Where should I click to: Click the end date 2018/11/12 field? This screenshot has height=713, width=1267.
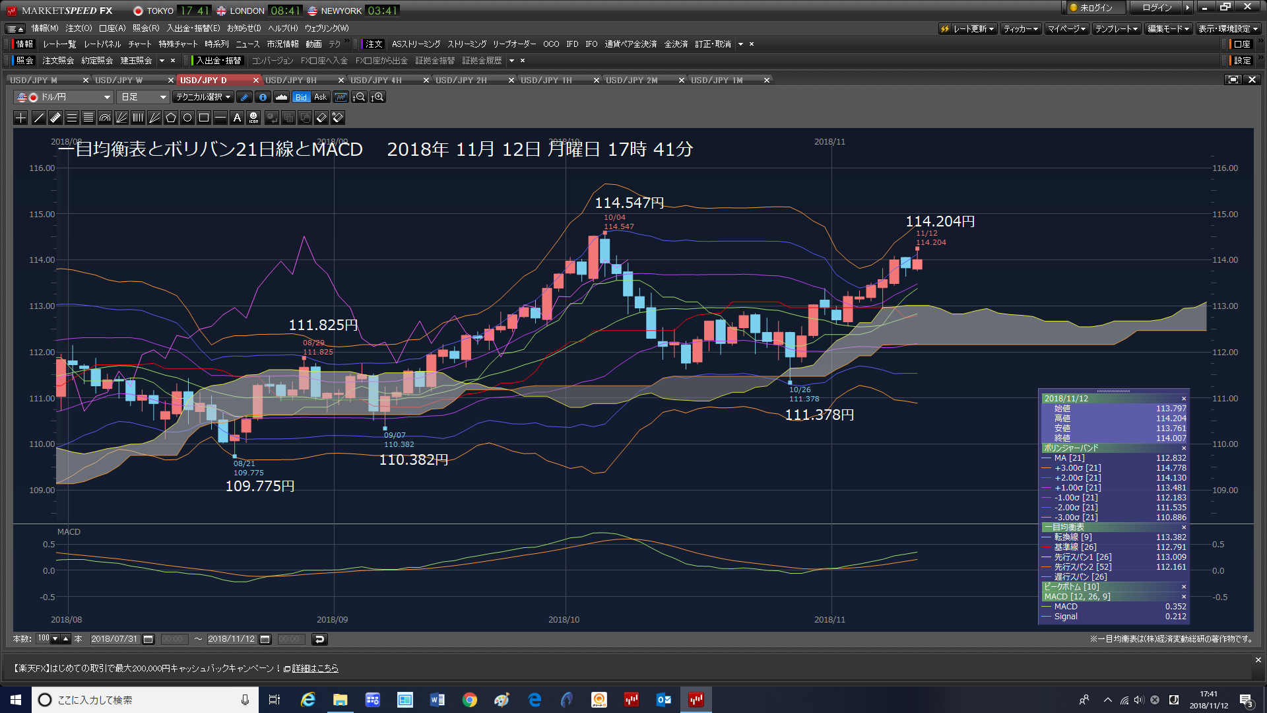click(231, 639)
